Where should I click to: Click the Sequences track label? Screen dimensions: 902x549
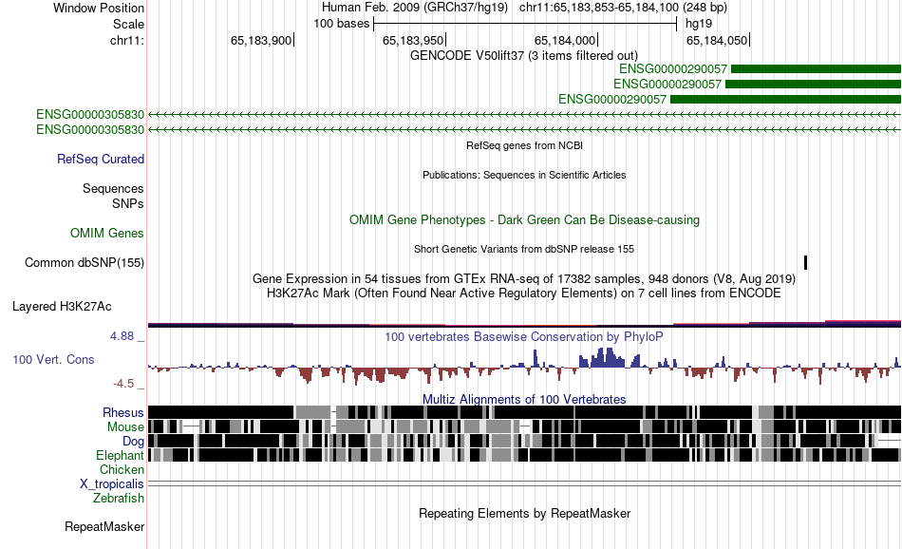[x=113, y=188]
